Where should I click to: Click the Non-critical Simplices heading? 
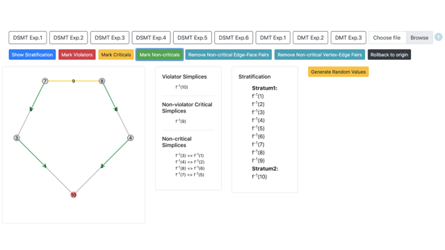coord(177,142)
